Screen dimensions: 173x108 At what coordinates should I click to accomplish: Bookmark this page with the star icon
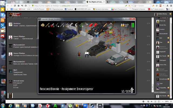click(x=29, y=6)
